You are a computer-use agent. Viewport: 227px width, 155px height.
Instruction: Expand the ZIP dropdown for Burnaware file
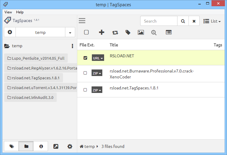[x=97, y=73]
